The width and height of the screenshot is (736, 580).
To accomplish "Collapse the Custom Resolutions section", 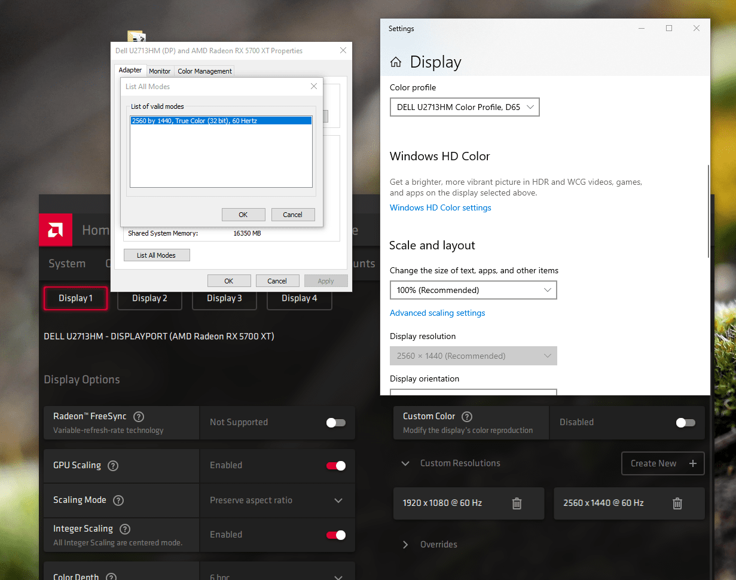I will tap(405, 463).
